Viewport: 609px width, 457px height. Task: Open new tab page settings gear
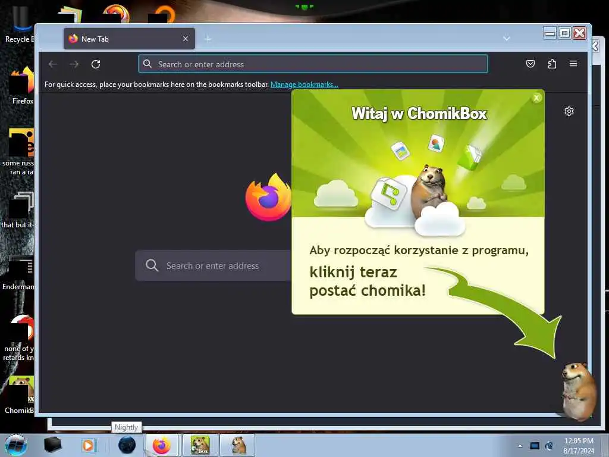[569, 111]
